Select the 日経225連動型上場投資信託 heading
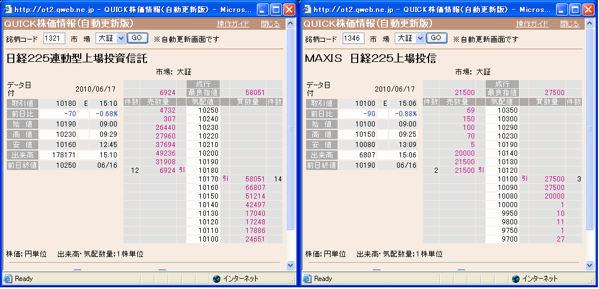The width and height of the screenshot is (599, 289). point(77,58)
